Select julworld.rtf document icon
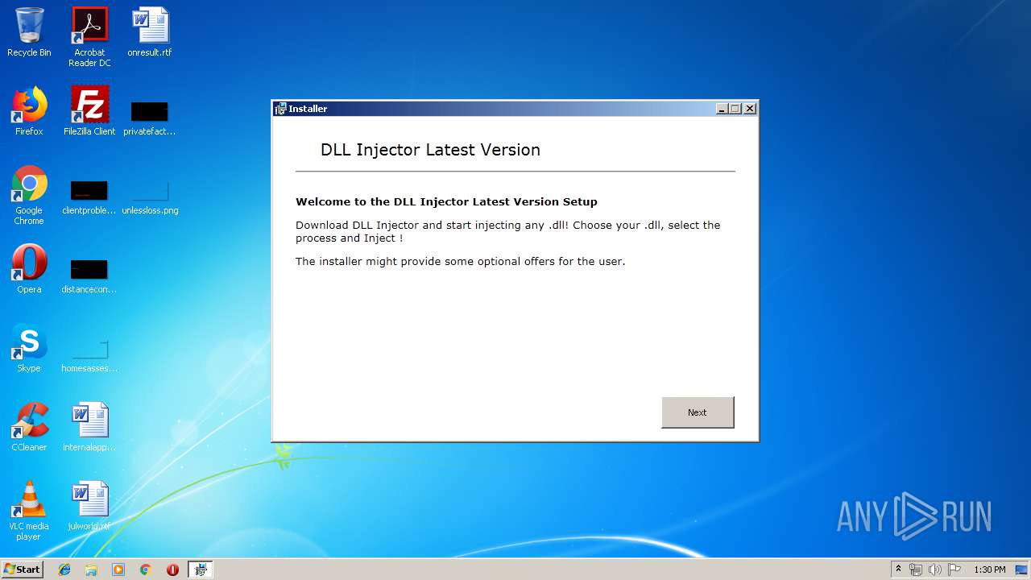 [89, 506]
